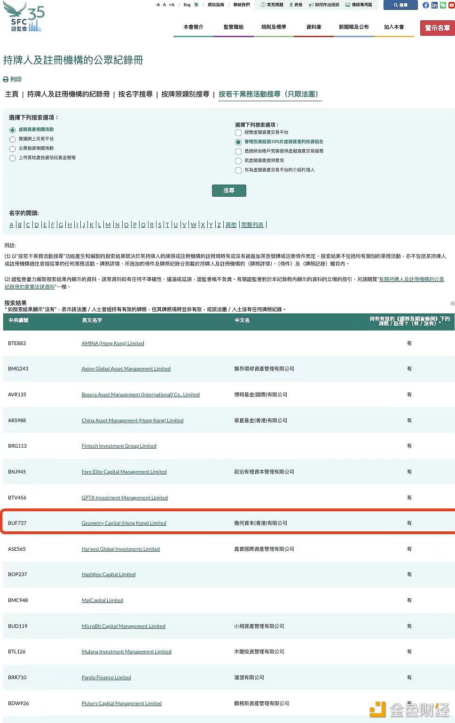This screenshot has height=723, width=455.
Task: Select 虛擬資產相關活動 radio option
Action: click(13, 130)
